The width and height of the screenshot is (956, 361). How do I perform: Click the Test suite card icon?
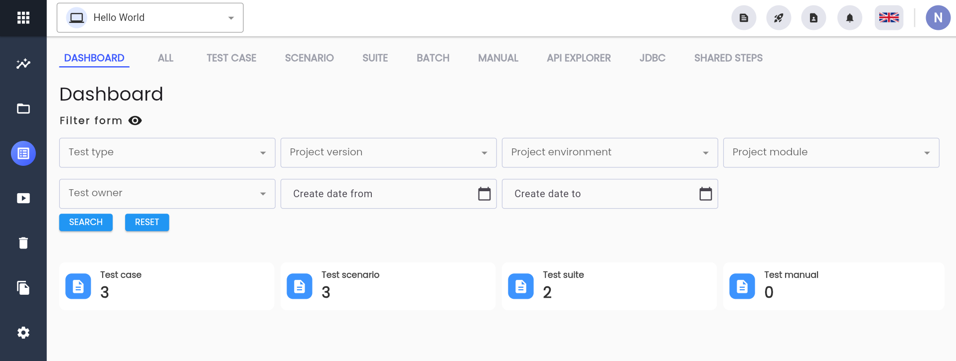pyautogui.click(x=521, y=286)
